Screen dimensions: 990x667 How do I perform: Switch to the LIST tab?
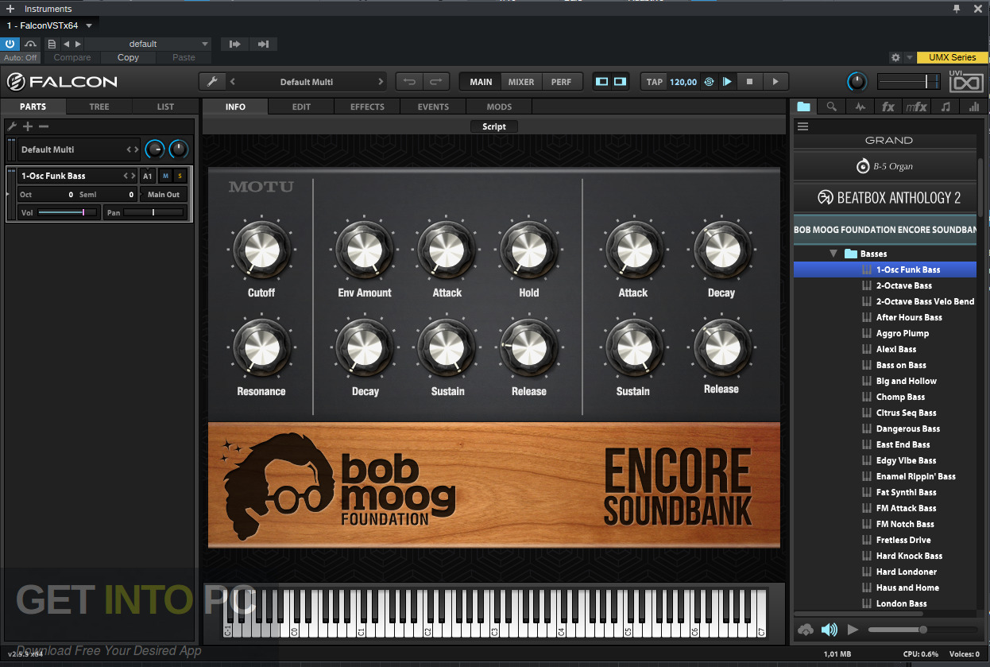(x=165, y=107)
